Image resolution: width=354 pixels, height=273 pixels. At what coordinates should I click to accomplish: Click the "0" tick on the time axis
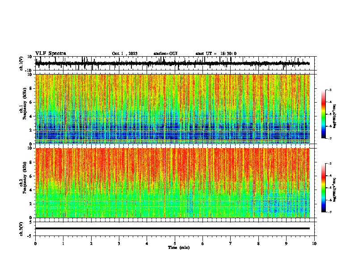point(35,244)
